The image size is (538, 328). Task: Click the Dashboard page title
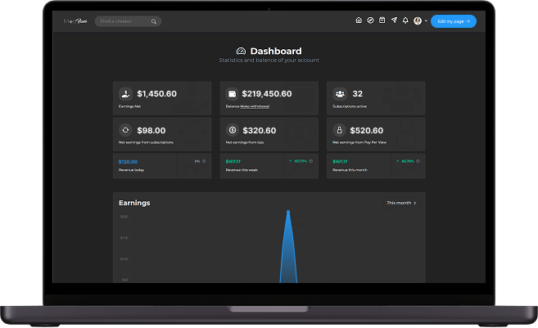pos(276,51)
